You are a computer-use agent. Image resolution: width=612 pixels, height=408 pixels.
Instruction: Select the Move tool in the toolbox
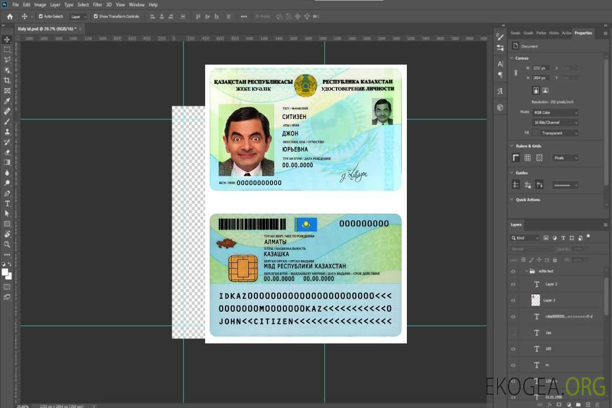(7, 40)
